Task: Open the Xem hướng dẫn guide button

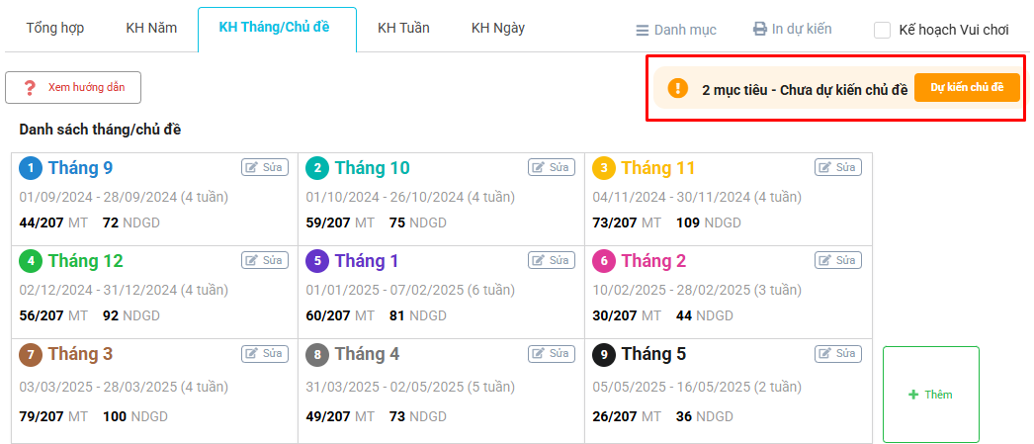Action: pyautogui.click(x=73, y=88)
